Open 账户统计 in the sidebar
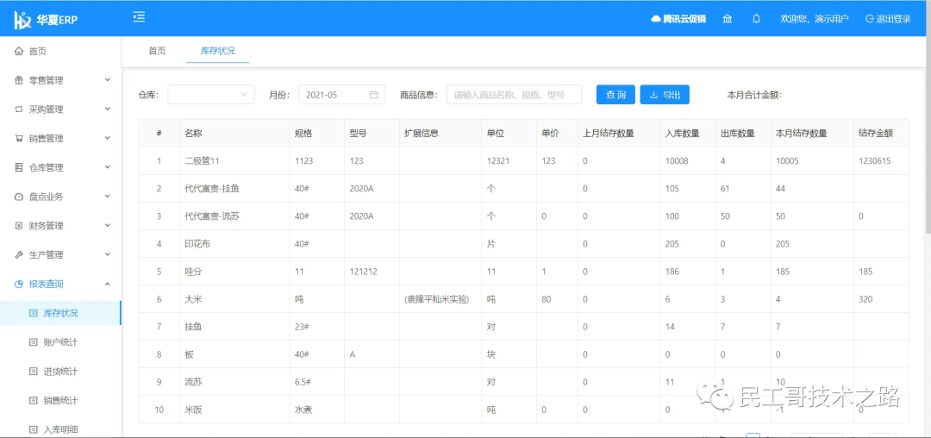This screenshot has width=931, height=438. click(60, 341)
